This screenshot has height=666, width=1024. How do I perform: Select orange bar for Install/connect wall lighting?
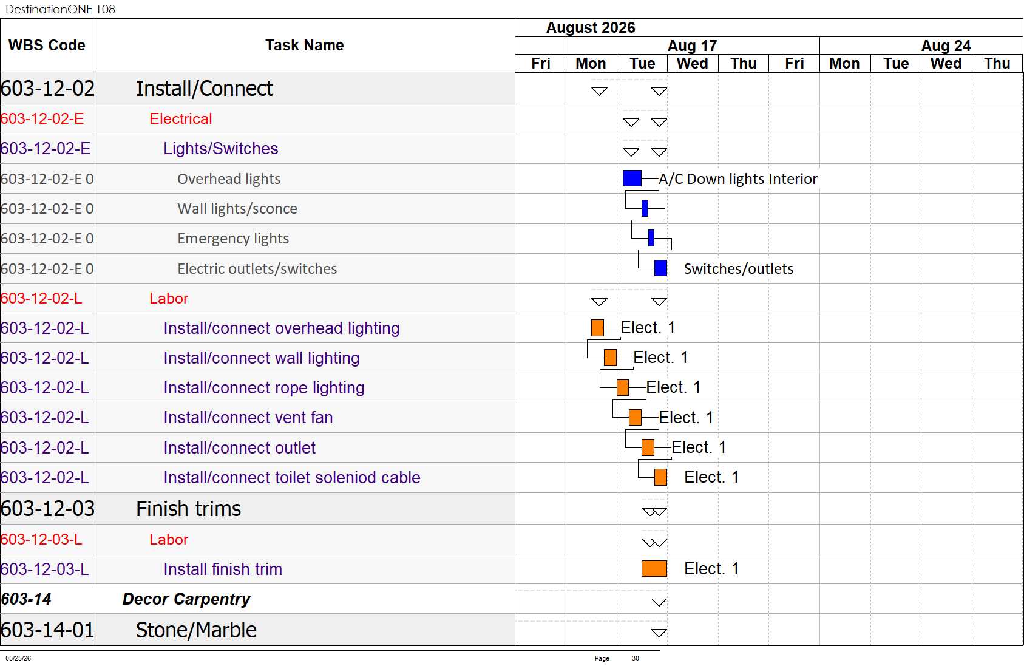[x=610, y=358]
